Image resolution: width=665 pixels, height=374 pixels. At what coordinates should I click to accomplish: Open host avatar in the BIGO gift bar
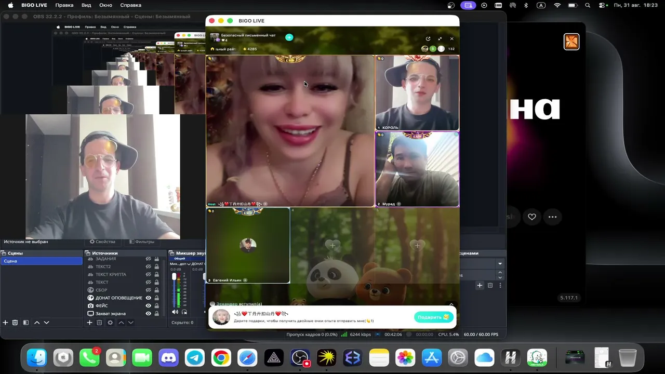[221, 317]
